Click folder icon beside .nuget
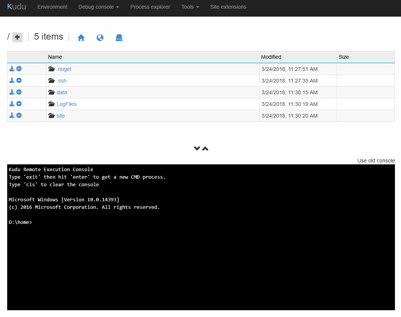 click(51, 69)
